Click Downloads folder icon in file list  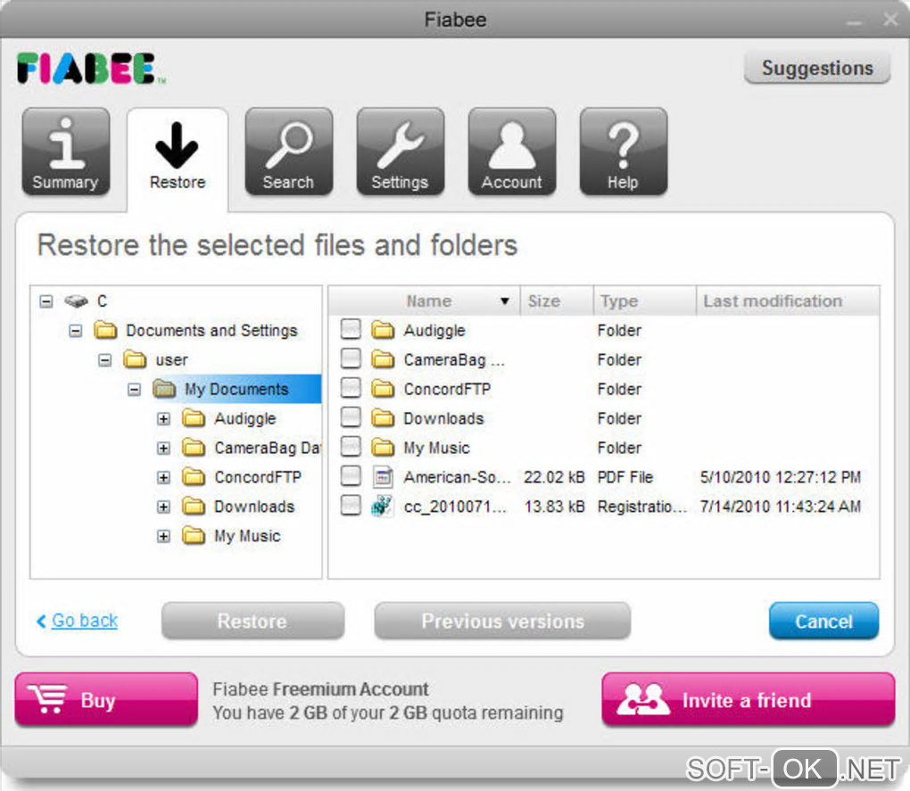(x=383, y=418)
